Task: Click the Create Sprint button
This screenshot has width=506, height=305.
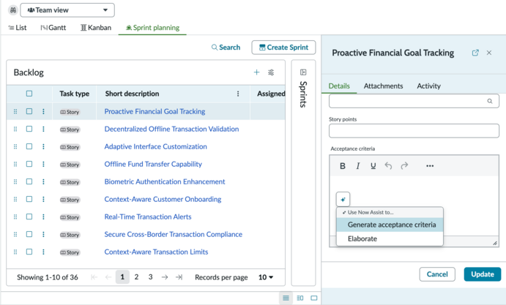Action: click(283, 48)
